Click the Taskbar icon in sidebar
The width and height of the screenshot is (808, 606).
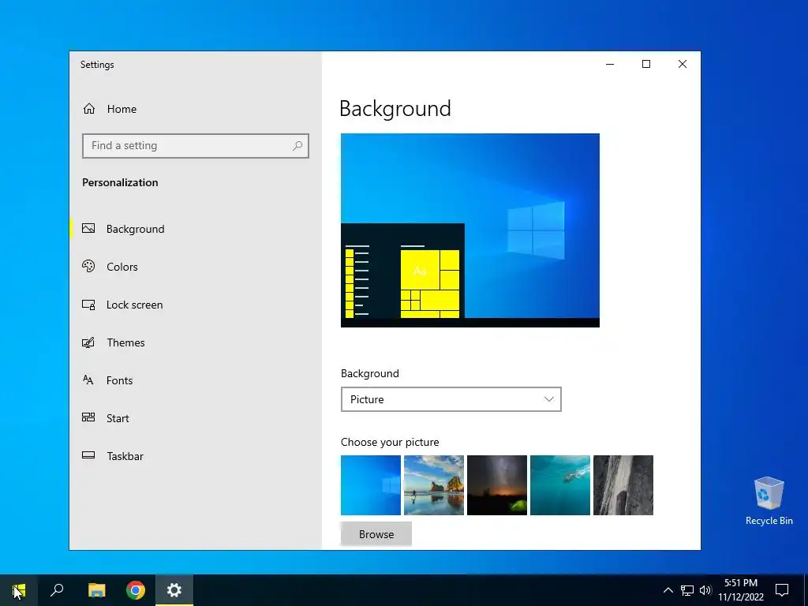88,455
